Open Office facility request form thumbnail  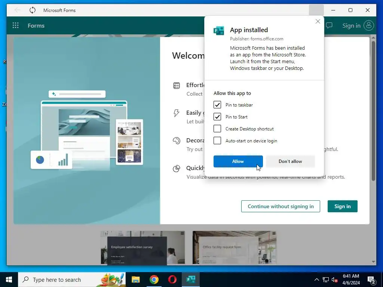click(235, 247)
